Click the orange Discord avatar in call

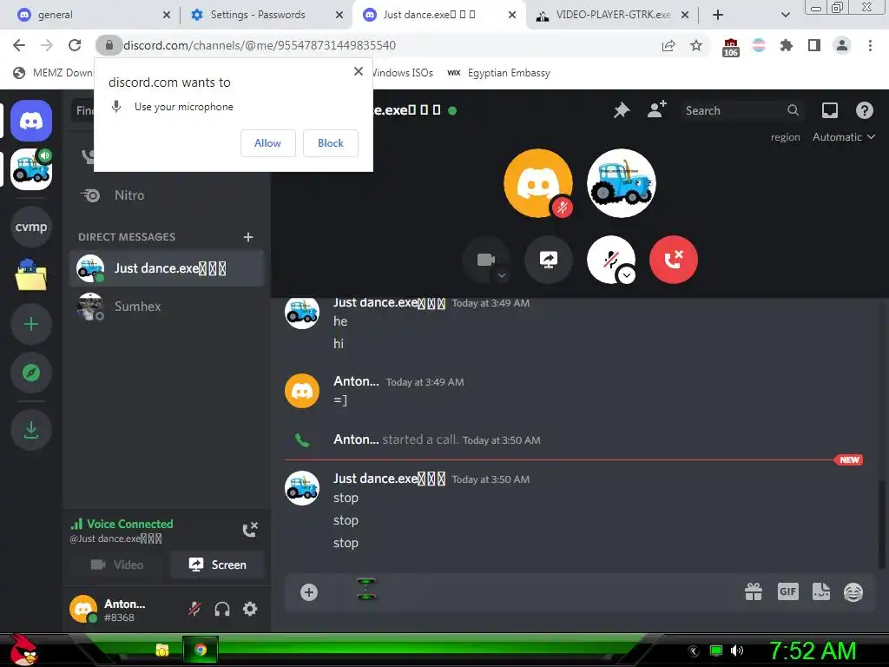[538, 183]
